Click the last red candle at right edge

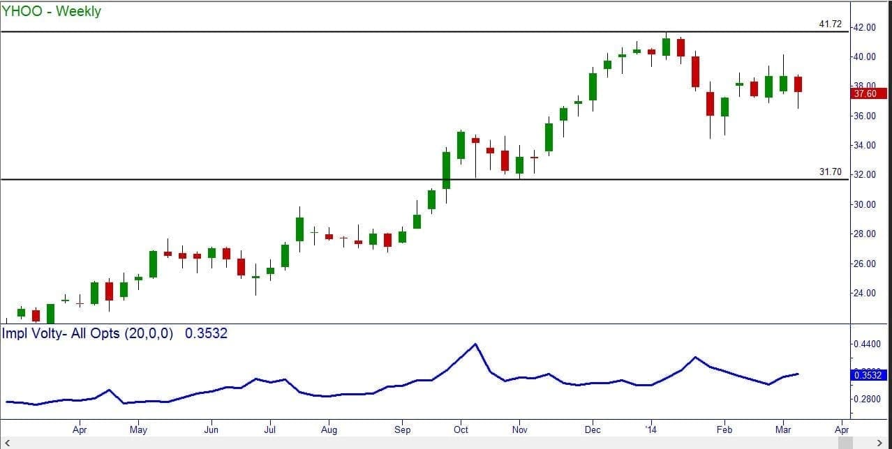pos(798,84)
